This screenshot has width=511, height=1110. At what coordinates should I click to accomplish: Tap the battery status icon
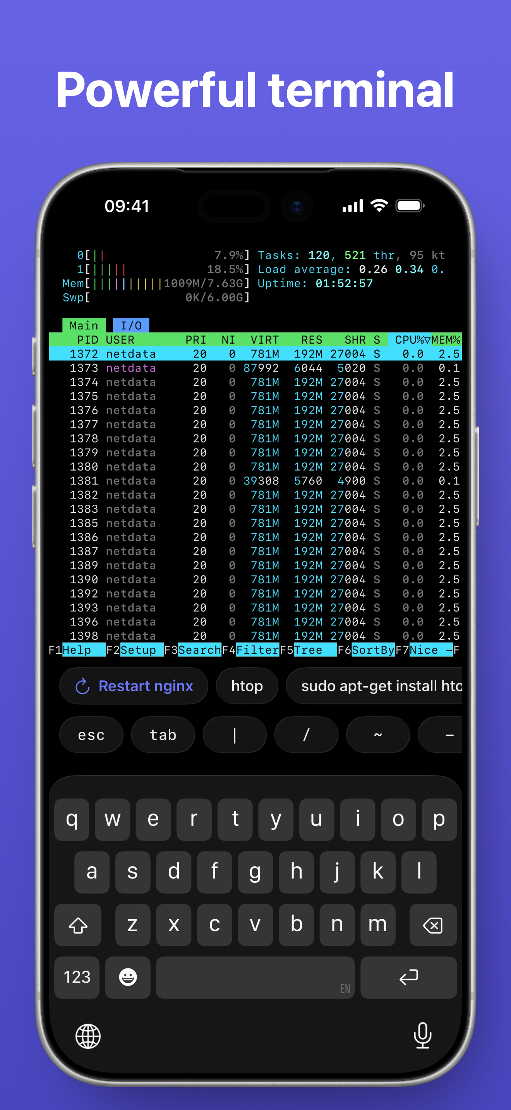pos(410,206)
